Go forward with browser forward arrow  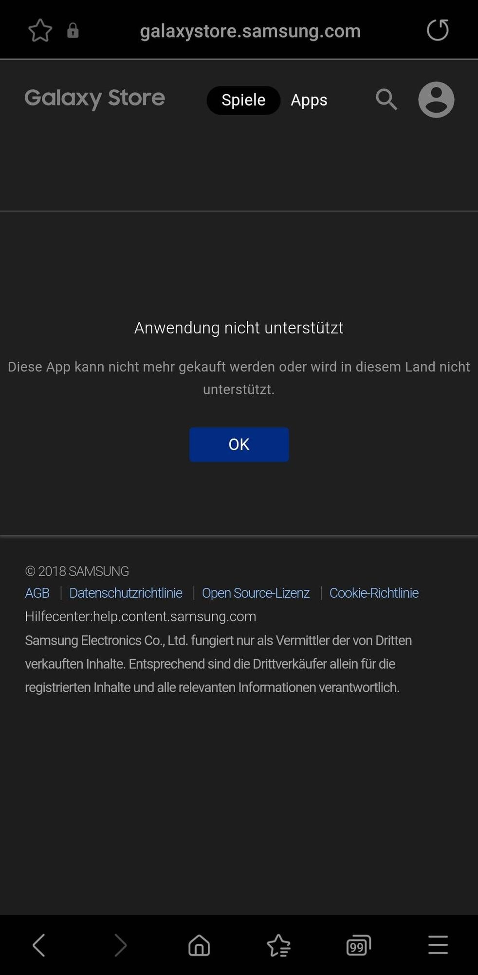coord(120,945)
